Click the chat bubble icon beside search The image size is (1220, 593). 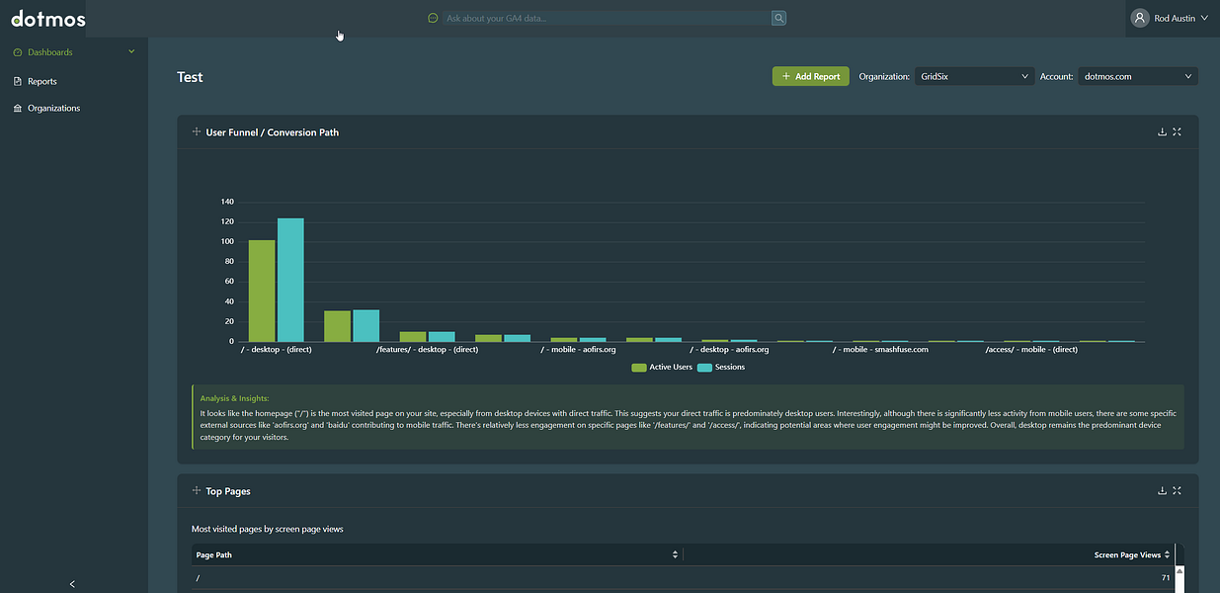tap(433, 18)
